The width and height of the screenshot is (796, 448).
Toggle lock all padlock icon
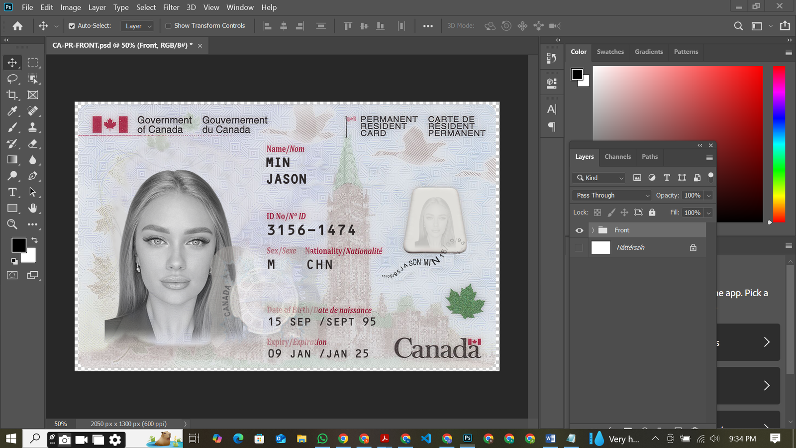[652, 213]
